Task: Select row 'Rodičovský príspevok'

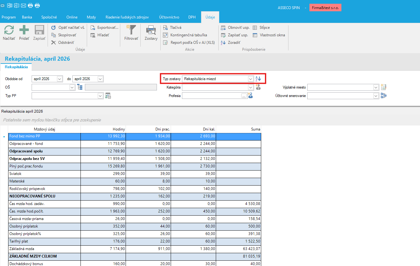Action: click(135, 189)
